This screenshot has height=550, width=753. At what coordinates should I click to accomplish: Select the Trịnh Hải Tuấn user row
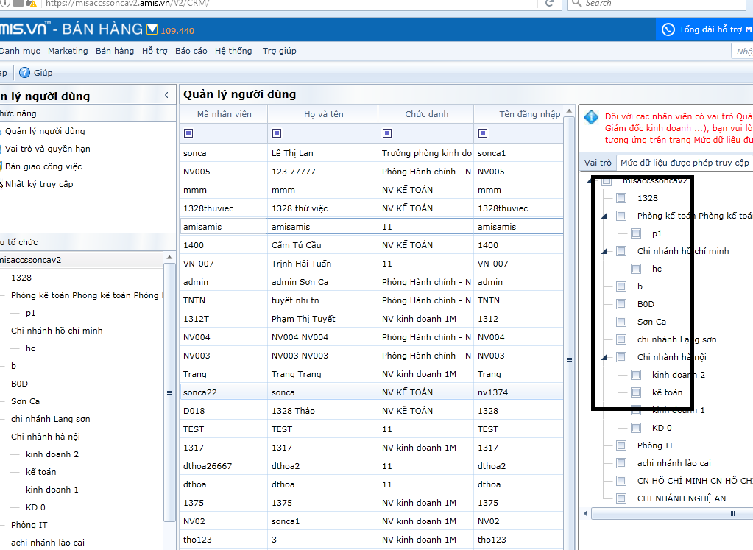pos(371,264)
